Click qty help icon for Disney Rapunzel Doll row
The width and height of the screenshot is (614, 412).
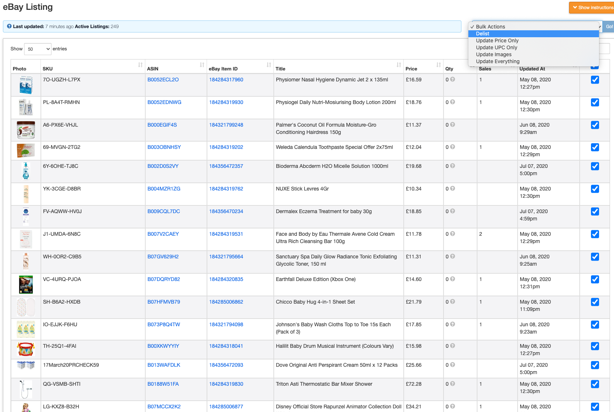pos(453,406)
